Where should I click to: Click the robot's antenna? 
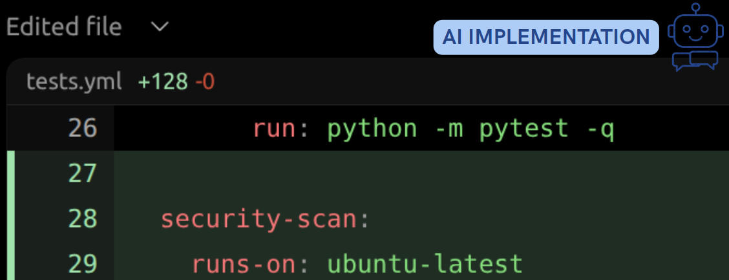pos(695,9)
